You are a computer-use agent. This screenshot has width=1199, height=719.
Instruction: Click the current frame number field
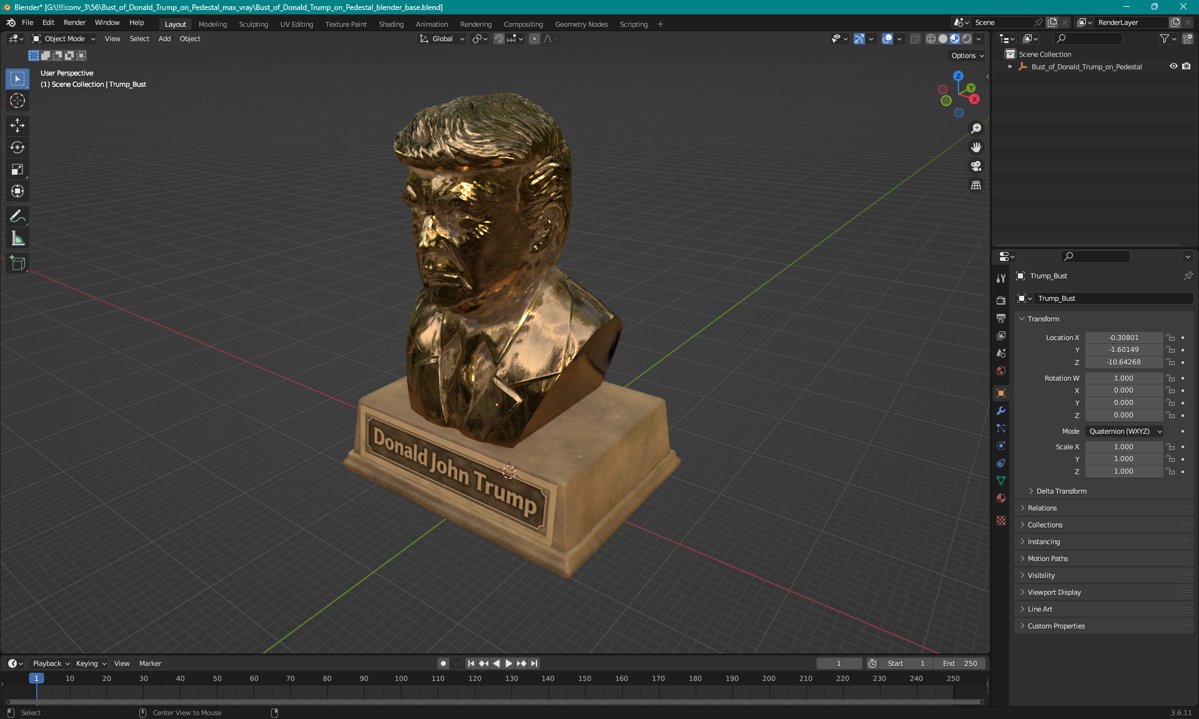pyautogui.click(x=839, y=663)
